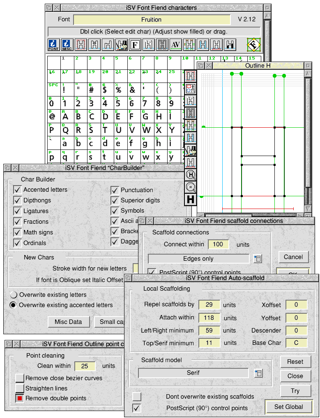320x418 pixels.
Task: Toggle PostScript control points in Auto-scaffold window
Action: click(137, 408)
